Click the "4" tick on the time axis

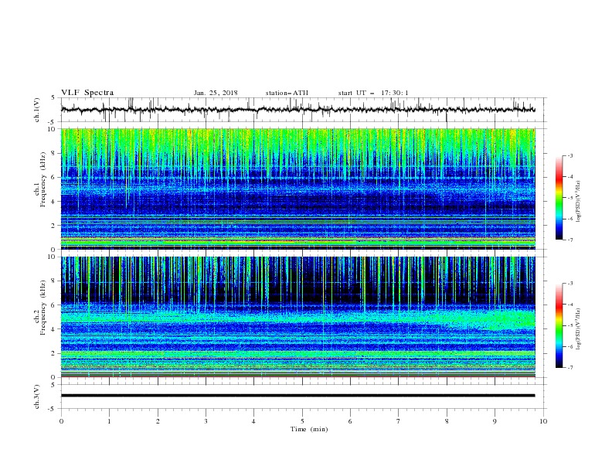pos(253,421)
